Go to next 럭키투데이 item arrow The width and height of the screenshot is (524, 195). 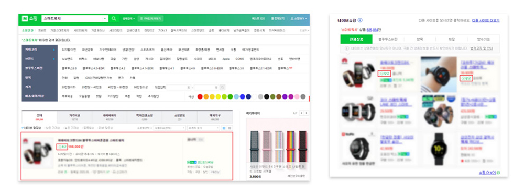[x=306, y=113]
